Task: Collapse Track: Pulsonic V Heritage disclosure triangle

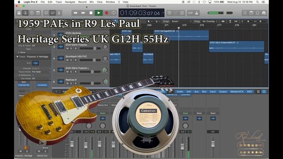Action: [x=17, y=57]
